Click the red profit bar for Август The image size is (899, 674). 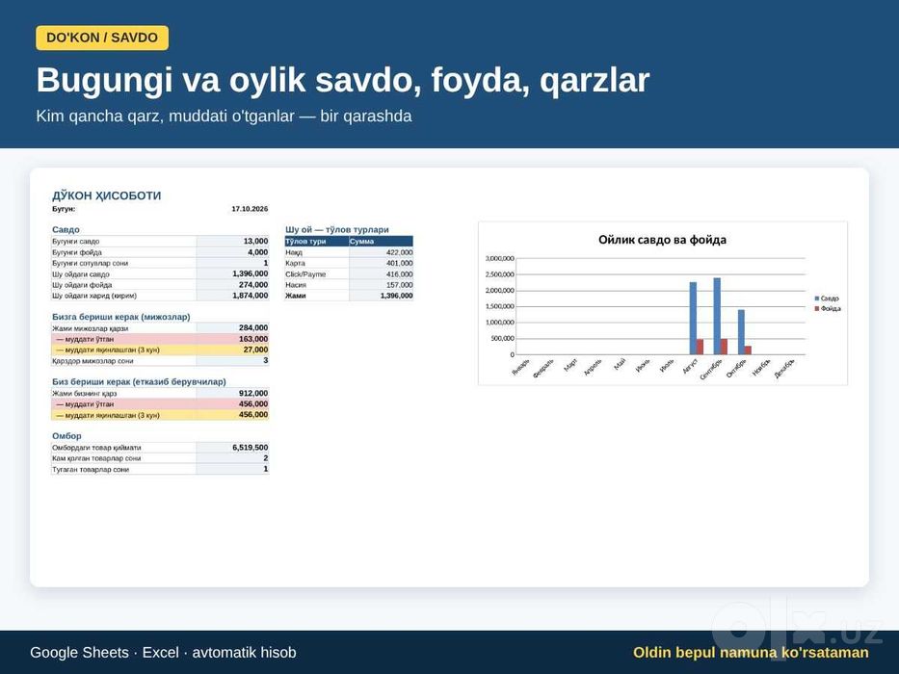701,347
